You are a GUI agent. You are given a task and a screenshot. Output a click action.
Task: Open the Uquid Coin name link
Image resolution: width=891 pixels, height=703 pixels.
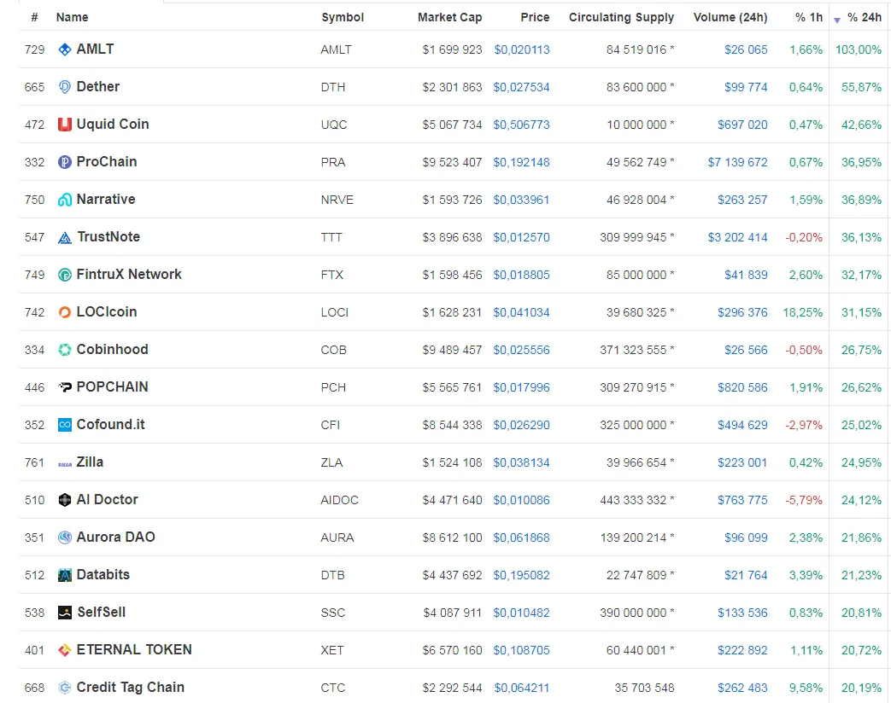[x=113, y=125]
